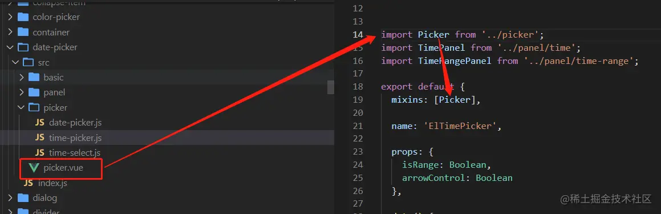Expand the panel folder chevron
The image size is (661, 214).
tap(22, 92)
